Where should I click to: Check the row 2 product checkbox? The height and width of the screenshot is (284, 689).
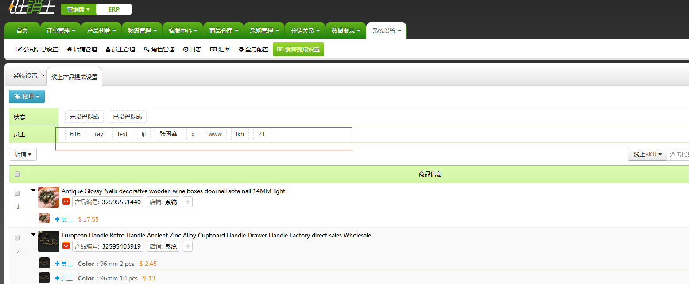[x=17, y=237]
